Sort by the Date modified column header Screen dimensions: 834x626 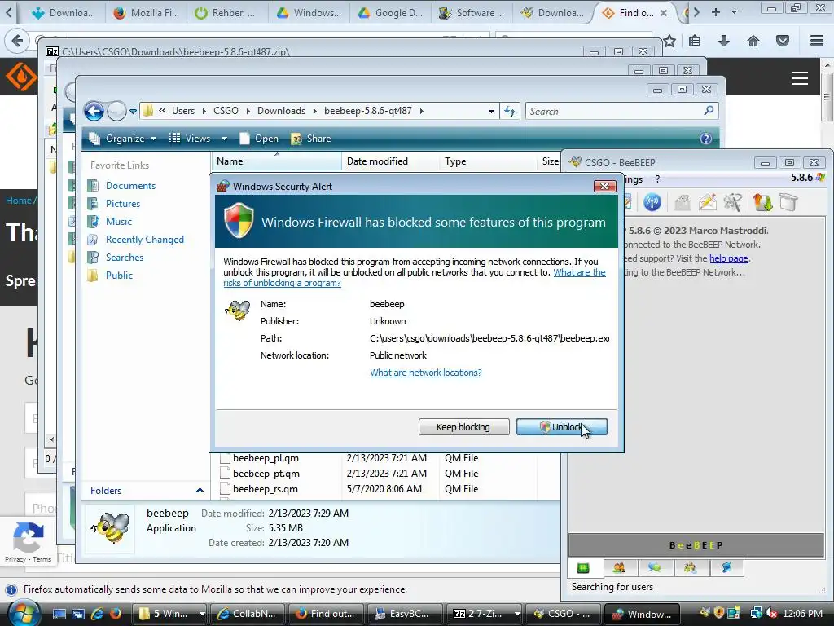point(390,161)
